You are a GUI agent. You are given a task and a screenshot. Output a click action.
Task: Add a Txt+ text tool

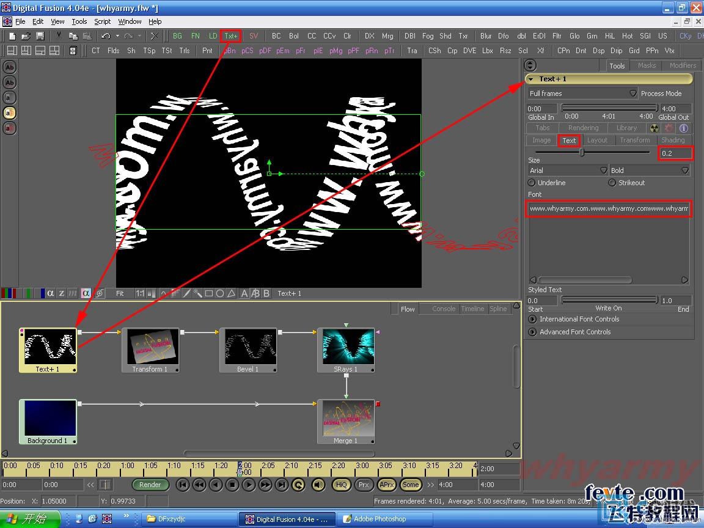(231, 36)
